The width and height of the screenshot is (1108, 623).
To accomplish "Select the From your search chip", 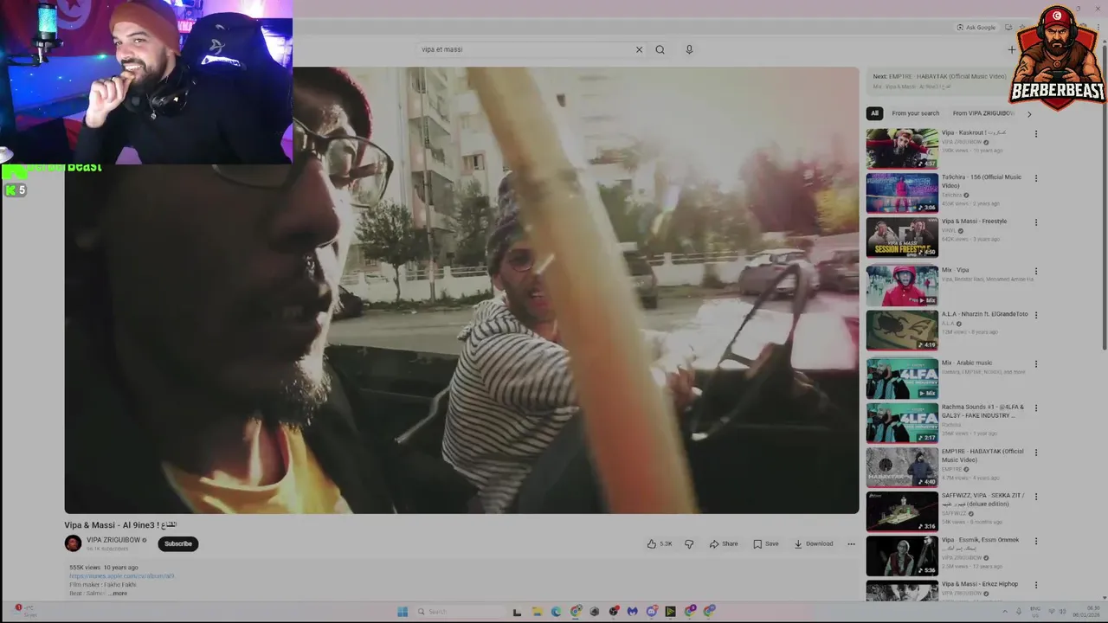I will pyautogui.click(x=915, y=113).
